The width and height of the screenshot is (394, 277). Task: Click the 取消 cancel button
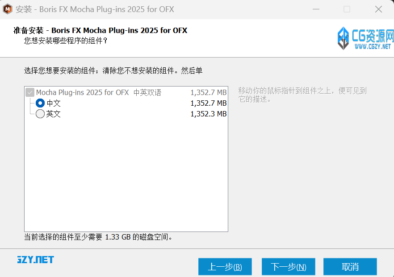[x=350, y=267]
